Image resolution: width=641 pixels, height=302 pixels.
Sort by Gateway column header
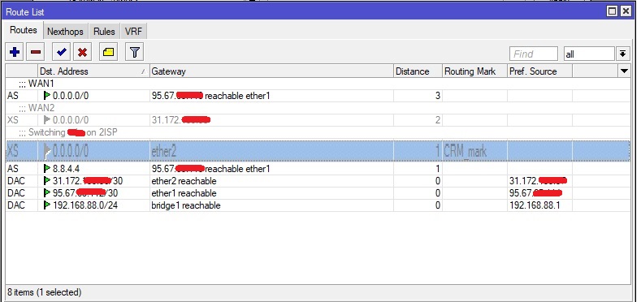pyautogui.click(x=271, y=71)
